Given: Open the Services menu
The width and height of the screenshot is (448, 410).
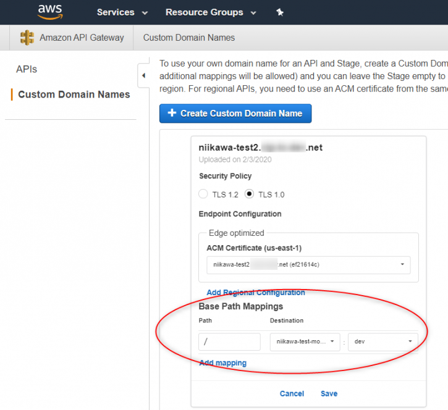Looking at the screenshot, I should (122, 12).
